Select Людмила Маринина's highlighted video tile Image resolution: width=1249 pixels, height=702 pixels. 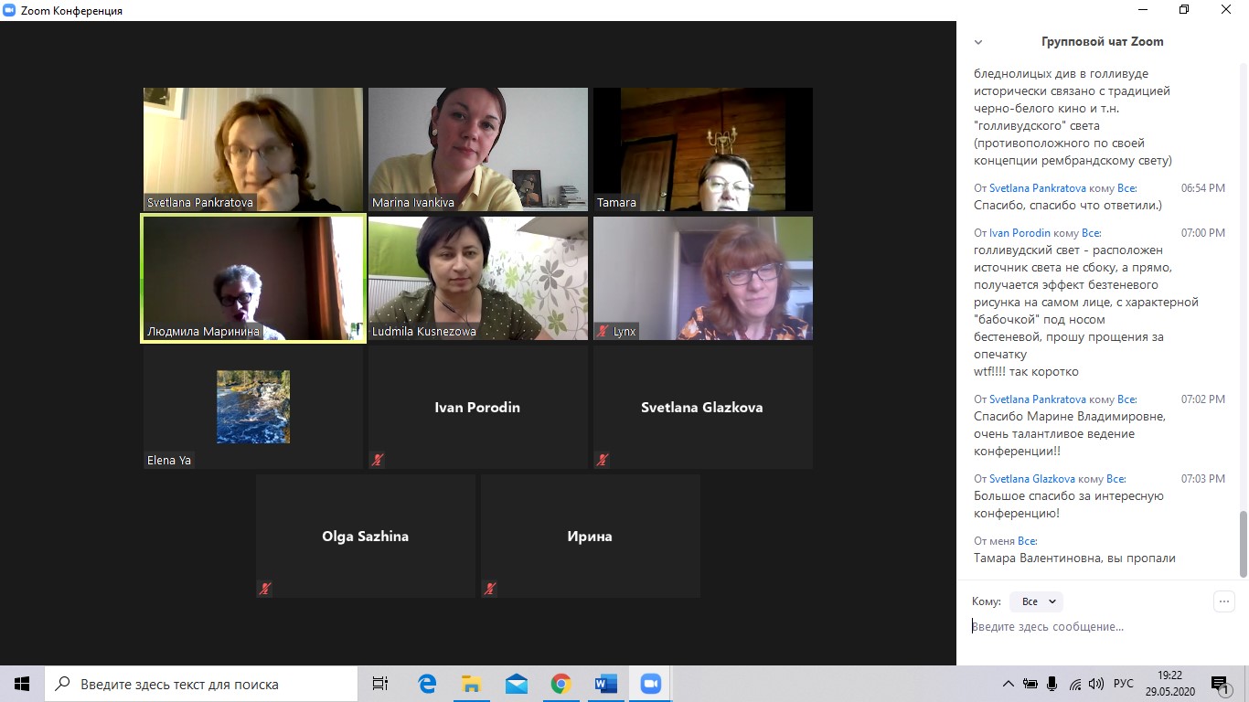(253, 278)
